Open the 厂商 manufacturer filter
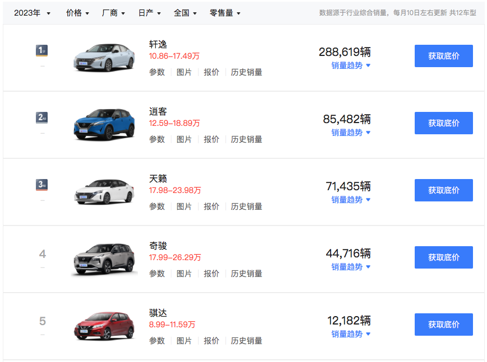This screenshot has width=487, height=362. [x=113, y=13]
